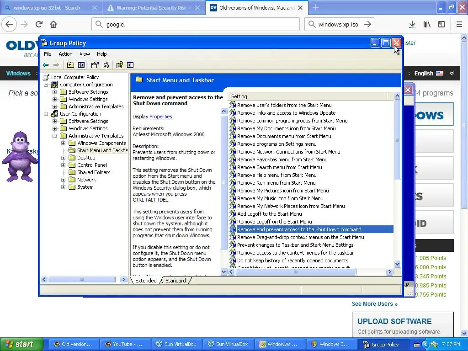Viewport: 468px width, 351px height.
Task: Select Prevent changes to Taskbar and Start Menu Settings
Action: click(x=295, y=245)
